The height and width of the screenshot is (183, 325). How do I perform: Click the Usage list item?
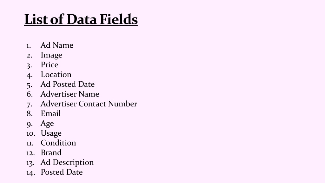51,133
